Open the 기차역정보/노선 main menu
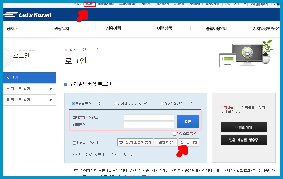The height and width of the screenshot is (179, 283). tap(266, 28)
